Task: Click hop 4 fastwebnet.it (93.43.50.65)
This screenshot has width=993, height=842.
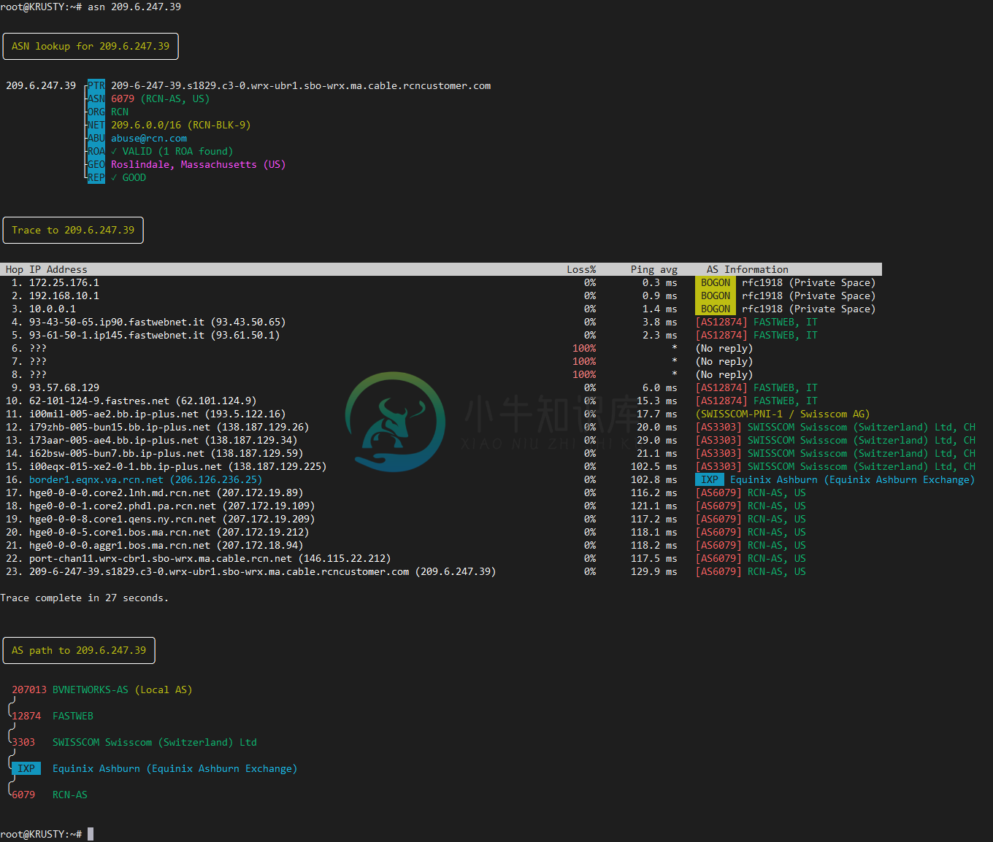Action: [x=158, y=322]
